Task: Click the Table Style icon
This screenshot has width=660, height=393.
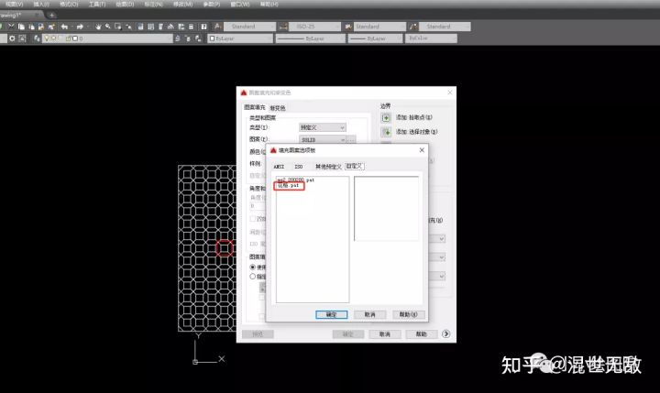Action: click(348, 27)
